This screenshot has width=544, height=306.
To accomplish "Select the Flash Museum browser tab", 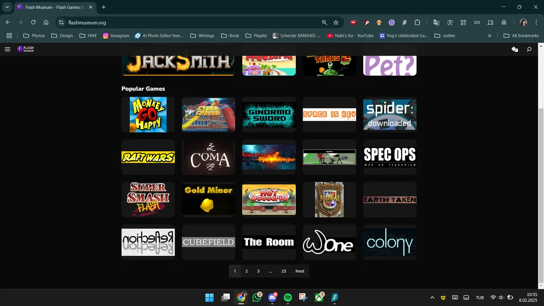I will point(55,7).
